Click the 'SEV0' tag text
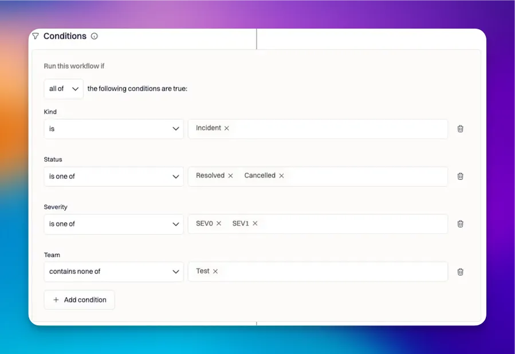Viewport: 515px width, 354px height. [205, 223]
